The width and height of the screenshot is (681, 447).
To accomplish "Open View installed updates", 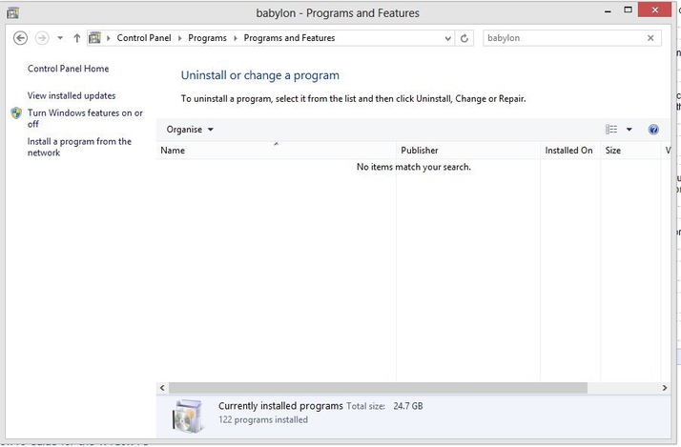I will [x=72, y=95].
